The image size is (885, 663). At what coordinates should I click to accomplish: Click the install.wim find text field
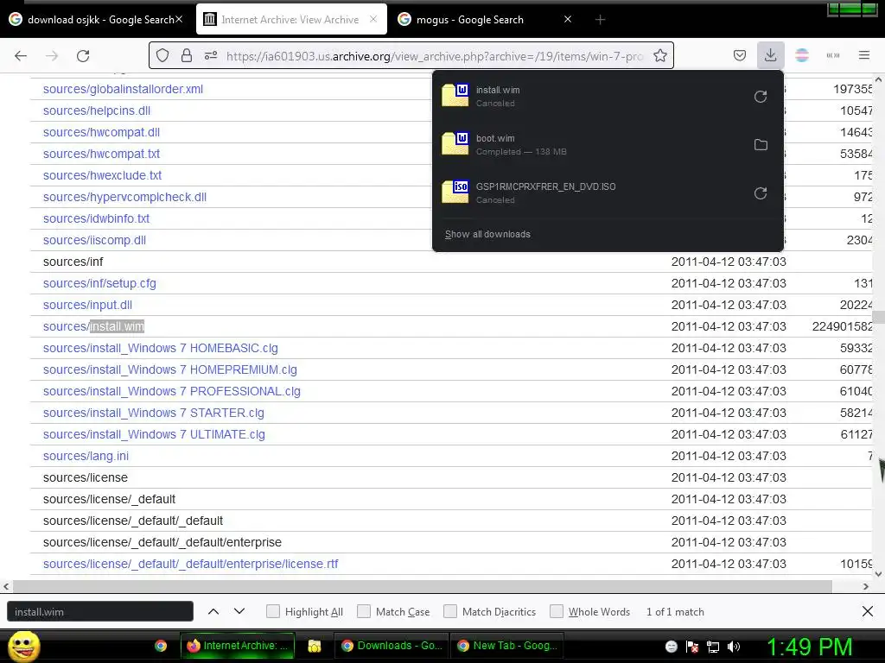pos(100,612)
